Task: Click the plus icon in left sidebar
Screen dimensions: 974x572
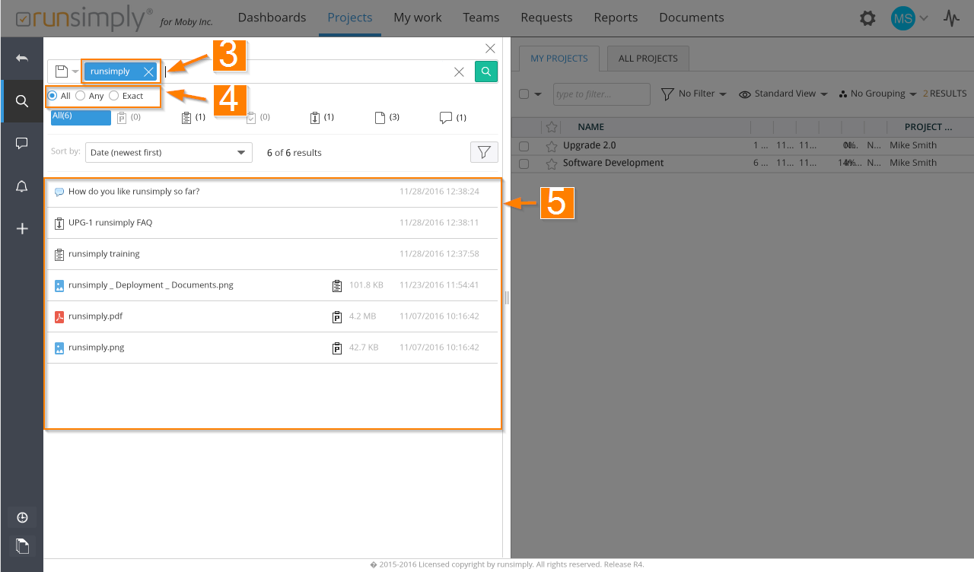Action: [22, 229]
